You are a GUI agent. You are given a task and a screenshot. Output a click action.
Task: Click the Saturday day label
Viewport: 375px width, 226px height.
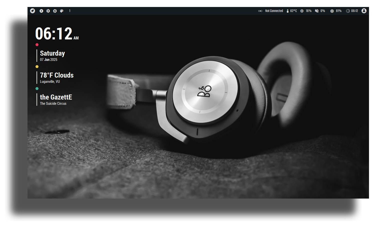click(x=52, y=53)
